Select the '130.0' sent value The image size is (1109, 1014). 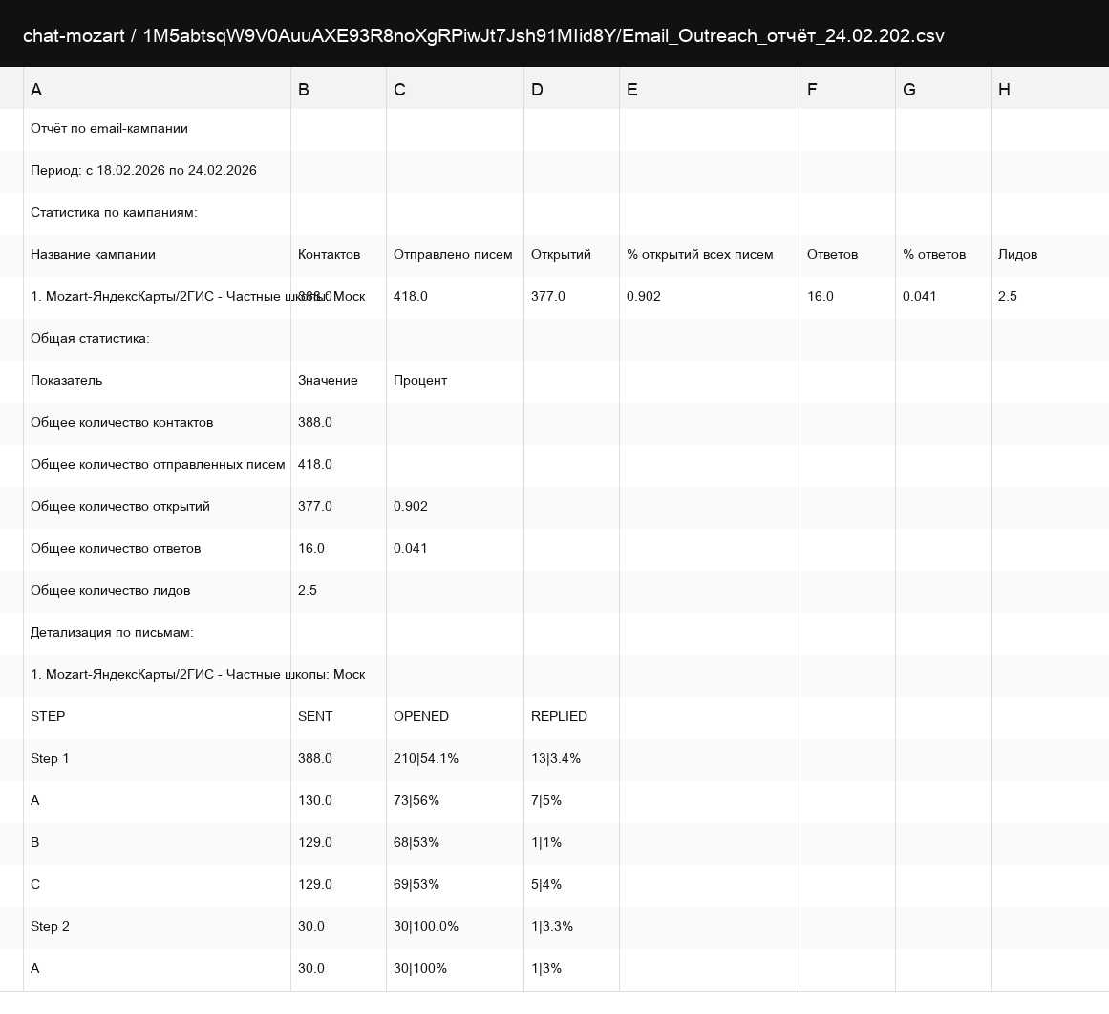338,800
